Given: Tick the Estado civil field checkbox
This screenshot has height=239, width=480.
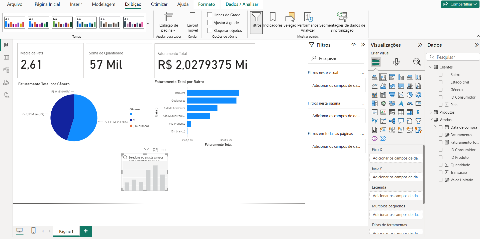Looking at the screenshot, I should pos(440,82).
